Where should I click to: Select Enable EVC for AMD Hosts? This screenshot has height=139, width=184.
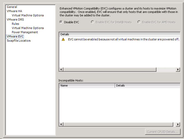(x=139, y=22)
